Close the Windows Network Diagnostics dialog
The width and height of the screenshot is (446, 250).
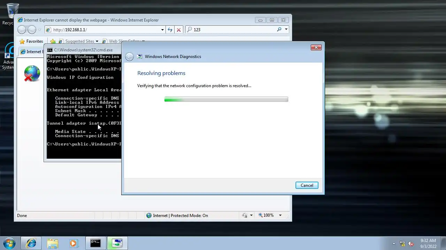click(x=316, y=47)
